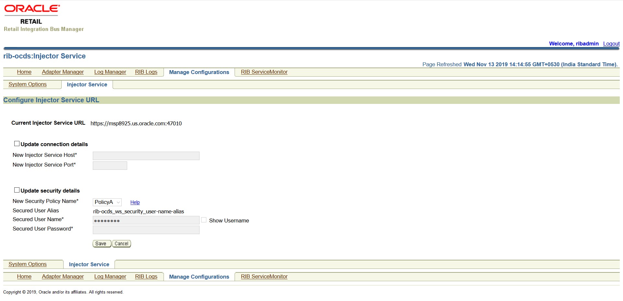
Task: Open Log Manager in the bottom navigation
Action: pyautogui.click(x=110, y=277)
